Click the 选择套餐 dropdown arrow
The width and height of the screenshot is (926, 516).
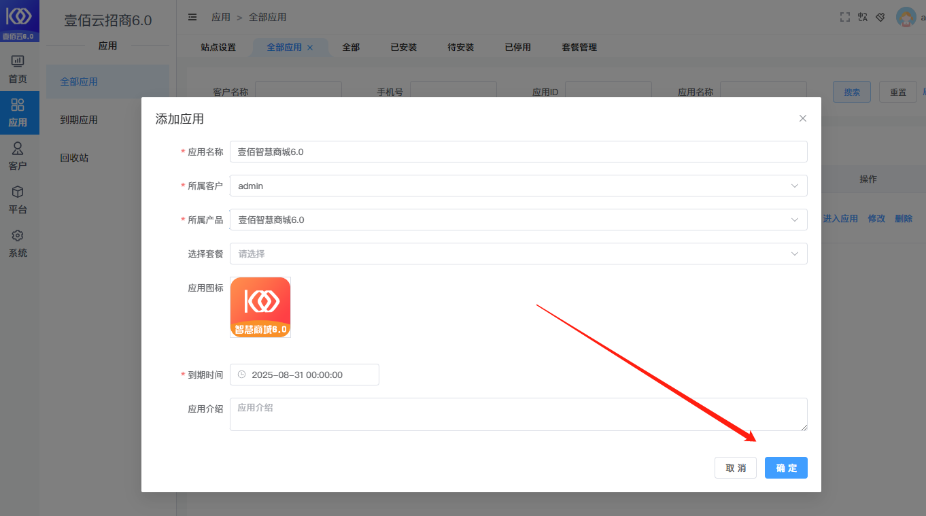(795, 254)
